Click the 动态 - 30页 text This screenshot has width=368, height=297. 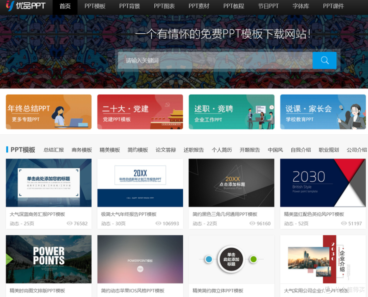click(113, 224)
